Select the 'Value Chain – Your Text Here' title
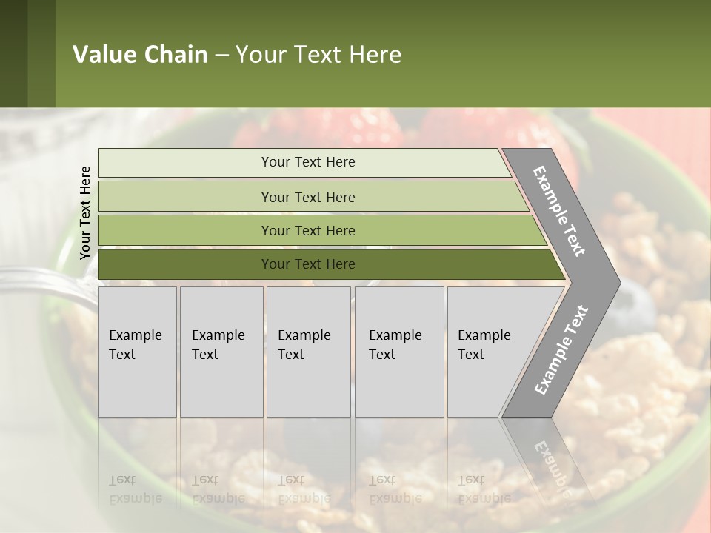 tap(237, 54)
